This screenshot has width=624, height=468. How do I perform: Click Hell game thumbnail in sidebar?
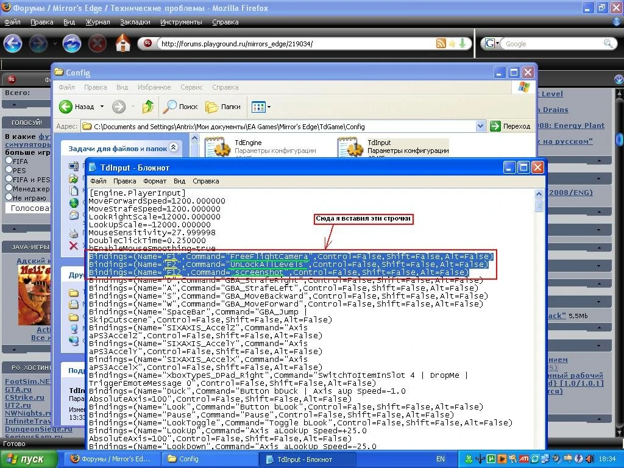[34, 295]
